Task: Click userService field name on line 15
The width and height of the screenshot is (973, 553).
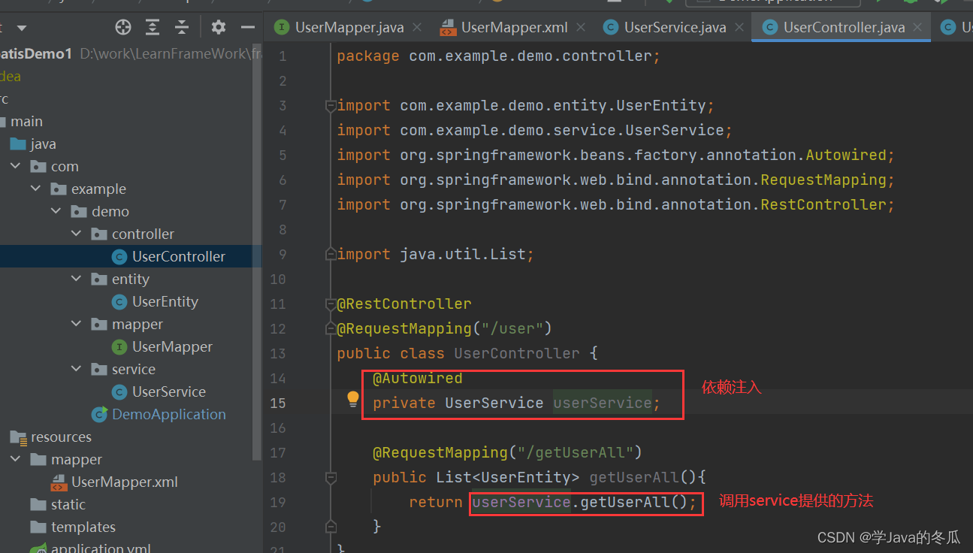Action: coord(603,403)
